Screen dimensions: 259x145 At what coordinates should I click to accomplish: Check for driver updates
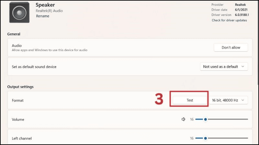point(229,20)
